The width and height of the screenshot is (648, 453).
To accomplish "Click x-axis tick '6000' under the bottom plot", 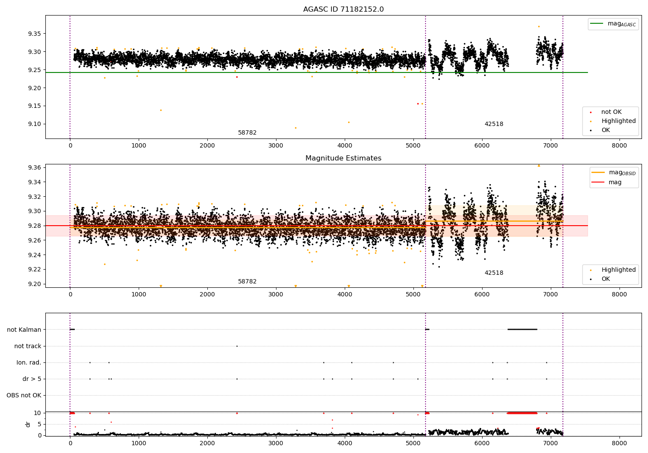I will click(482, 443).
